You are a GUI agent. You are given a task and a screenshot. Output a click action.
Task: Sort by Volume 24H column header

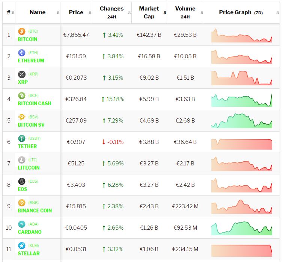click(x=185, y=12)
